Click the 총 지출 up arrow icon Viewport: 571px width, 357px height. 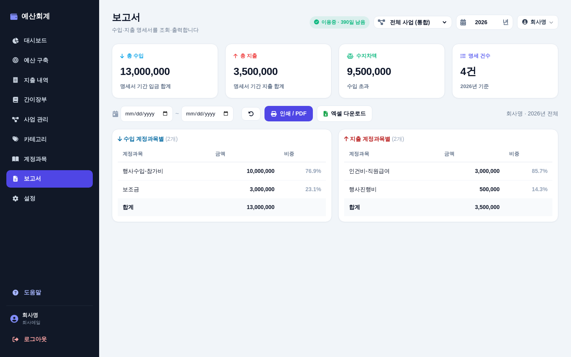236,56
